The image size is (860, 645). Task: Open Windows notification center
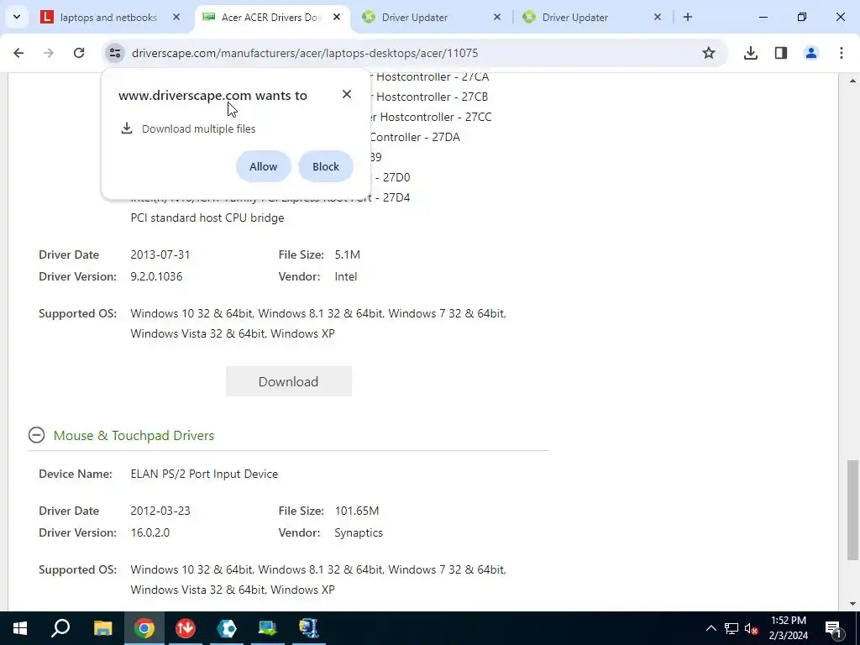(x=833, y=628)
